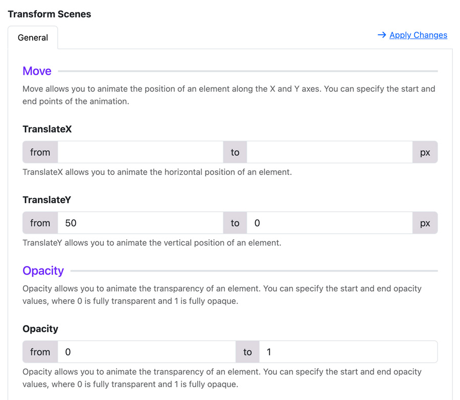
Task: Click the bold TranslateY field label
Action: tap(47, 199)
